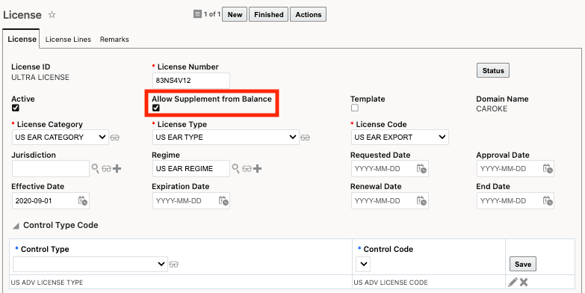Open License Category dropdown

(60, 137)
